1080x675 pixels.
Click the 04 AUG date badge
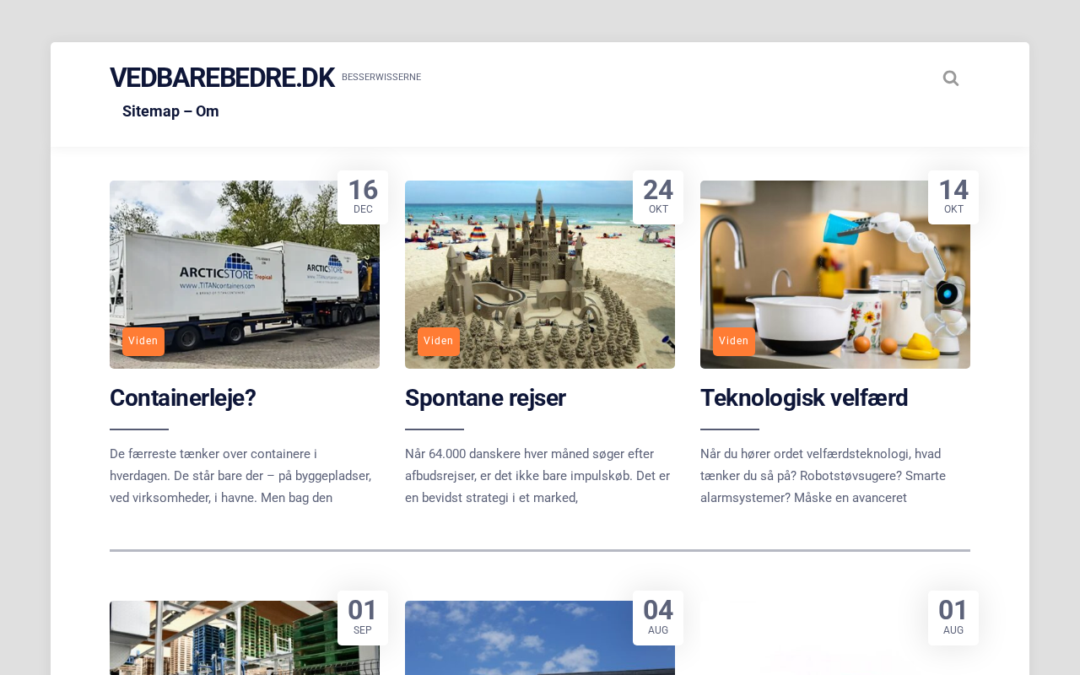pyautogui.click(x=658, y=618)
